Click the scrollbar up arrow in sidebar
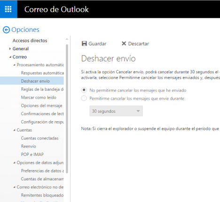Viewport: 220px width, 202px height. click(x=67, y=39)
